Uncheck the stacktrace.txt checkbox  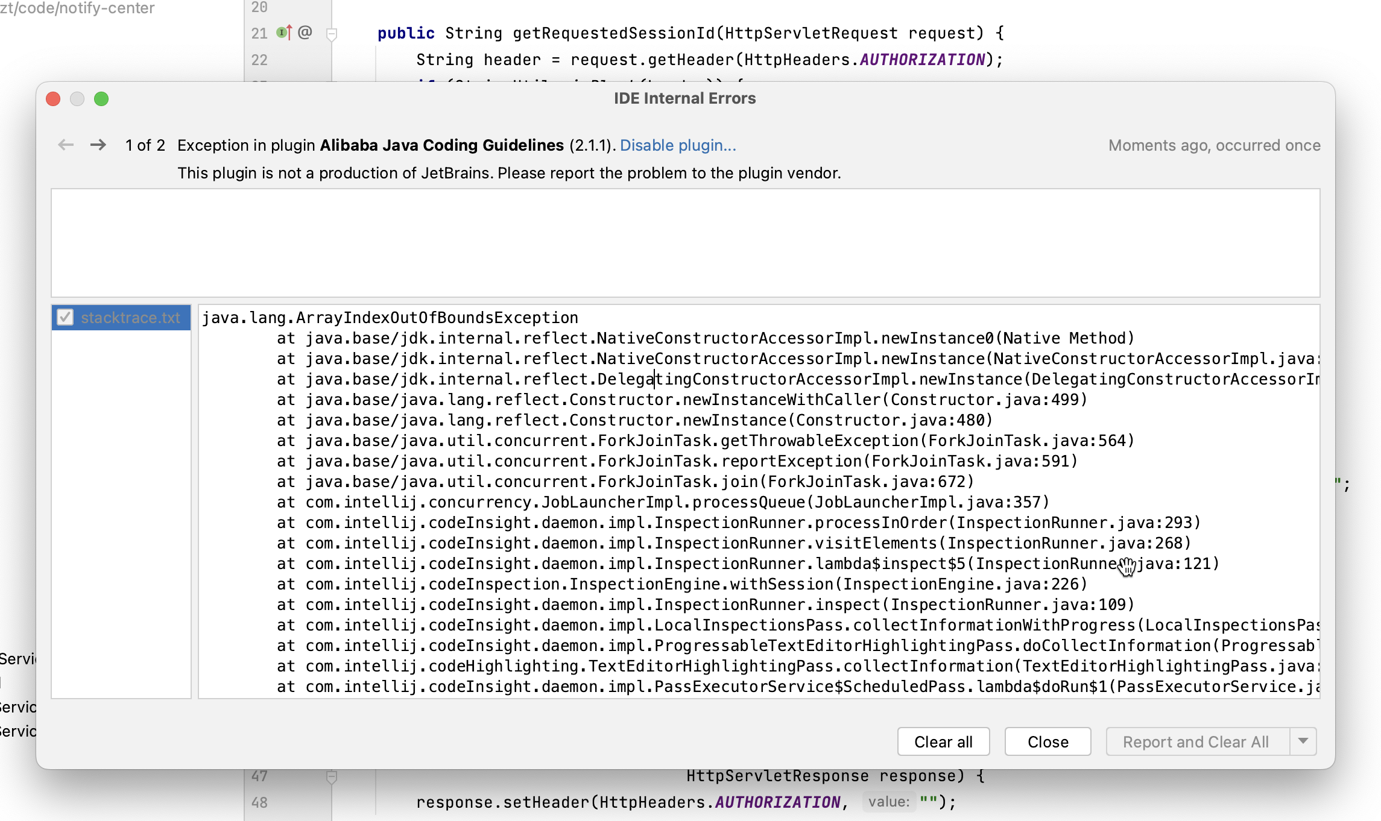tap(65, 317)
